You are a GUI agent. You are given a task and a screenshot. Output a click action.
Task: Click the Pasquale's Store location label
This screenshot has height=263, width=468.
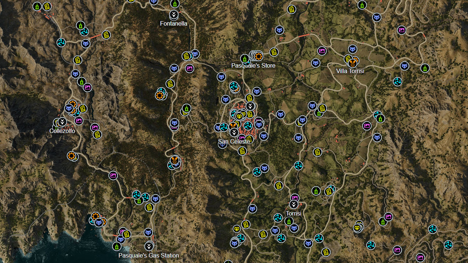[253, 65]
